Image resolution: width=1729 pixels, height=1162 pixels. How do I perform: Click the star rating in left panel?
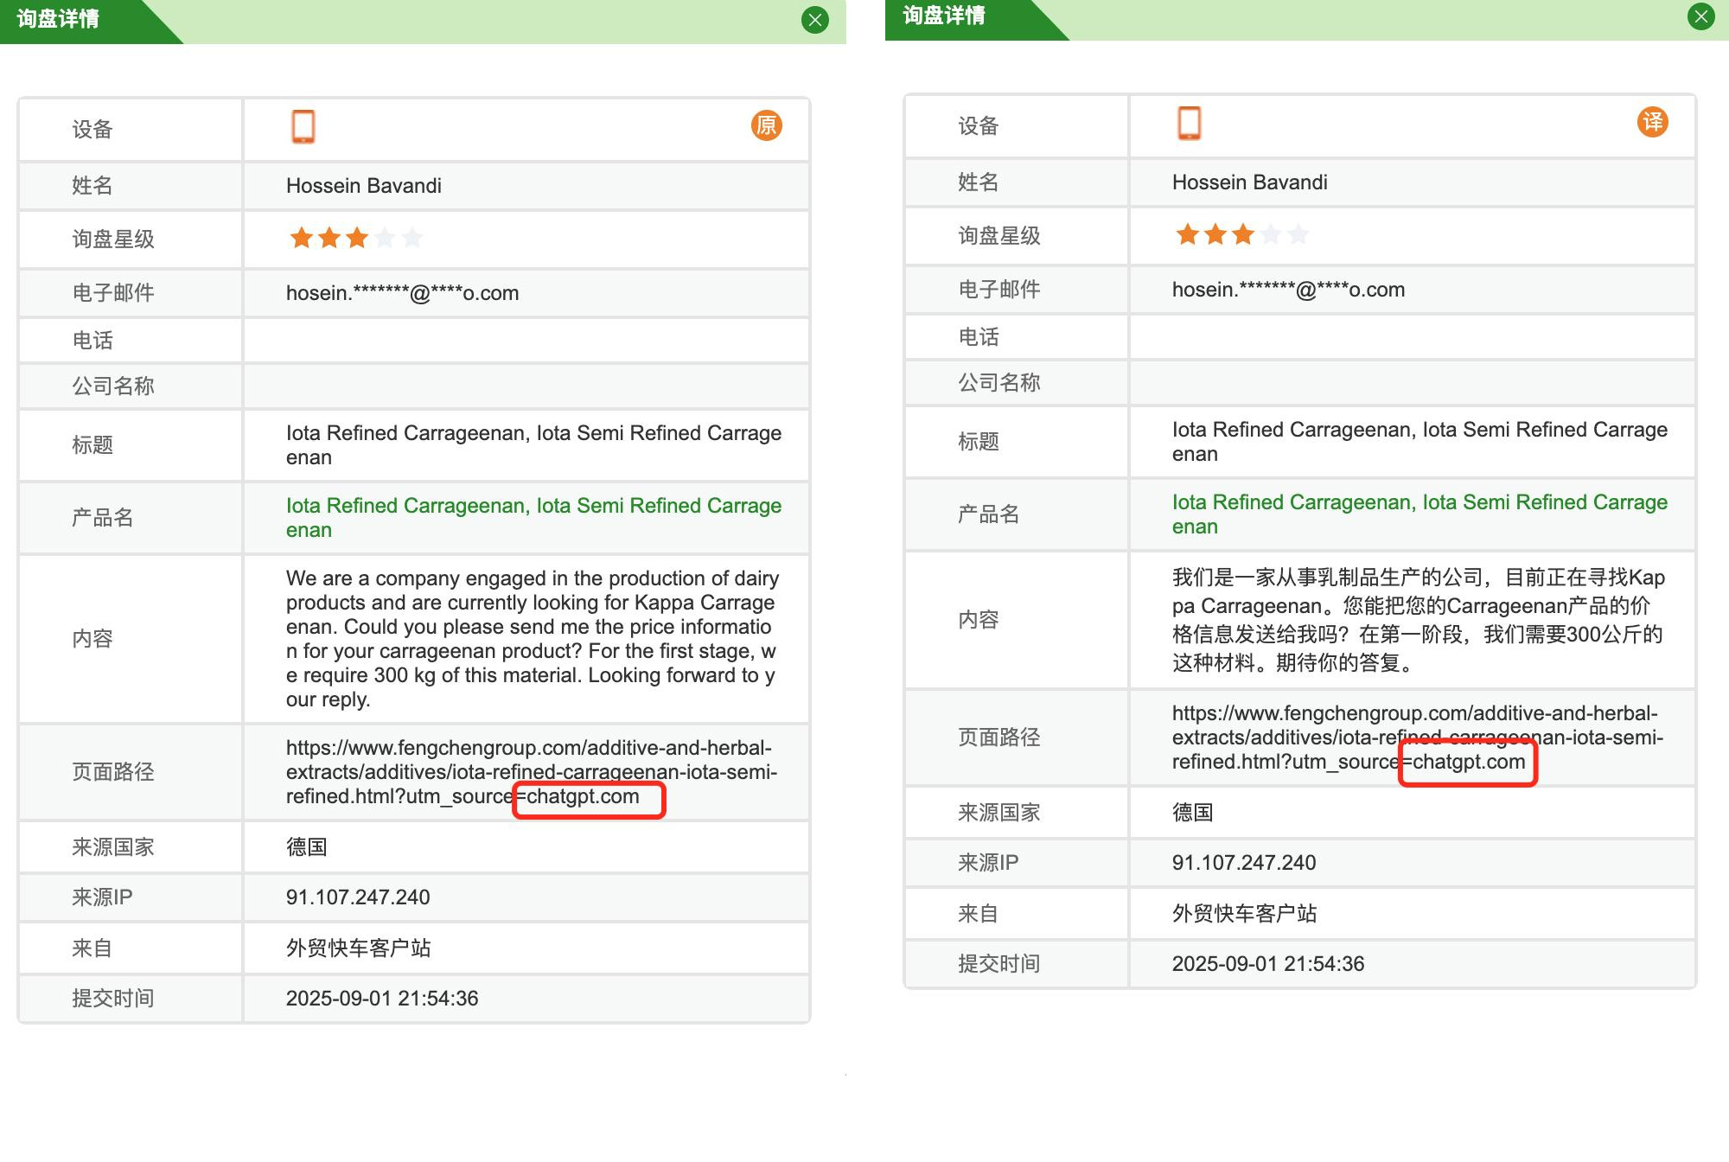point(355,238)
